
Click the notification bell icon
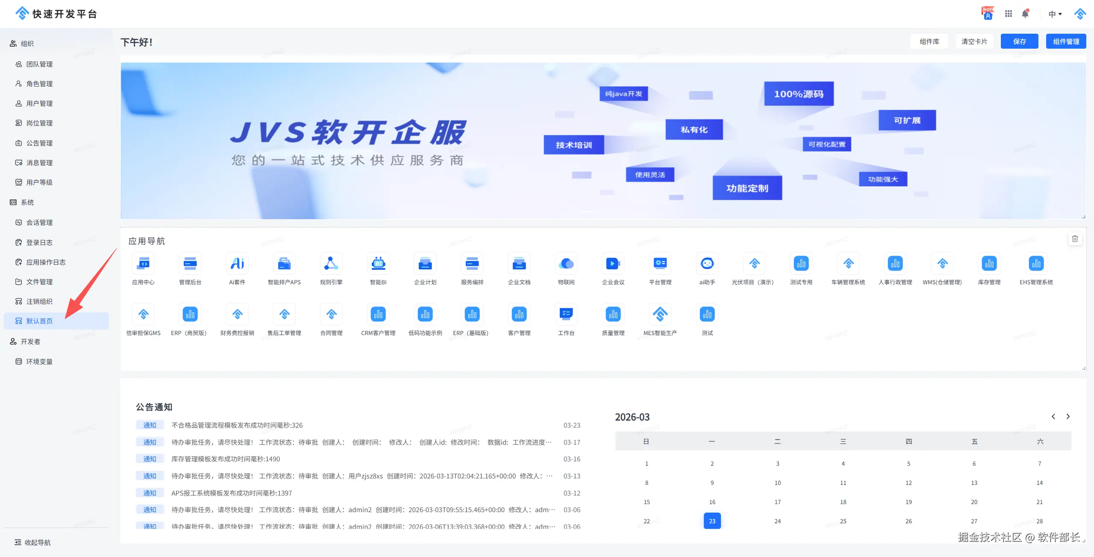1025,14
